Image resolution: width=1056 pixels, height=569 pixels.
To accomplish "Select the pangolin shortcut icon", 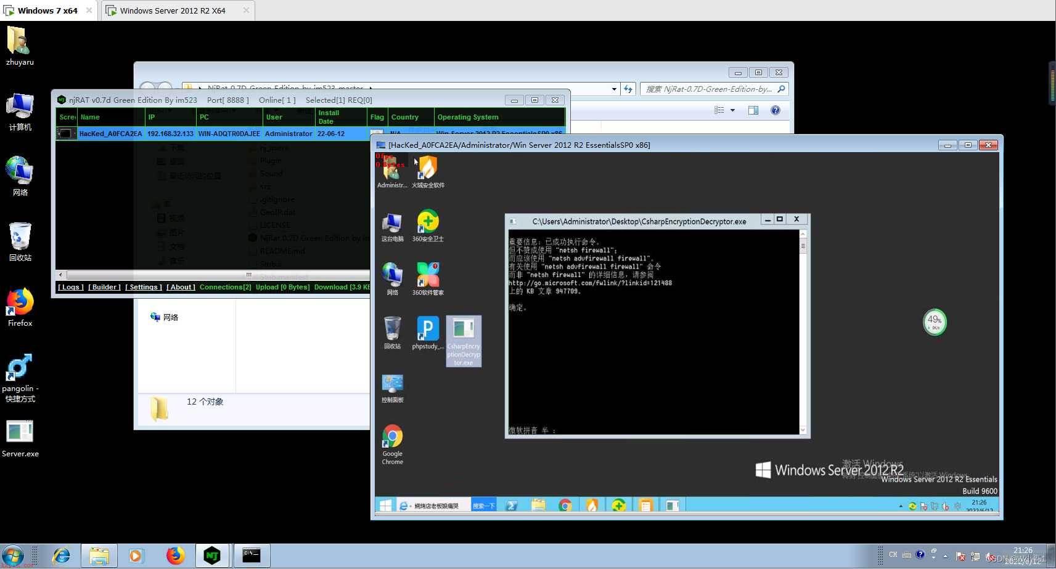I will pos(20,377).
